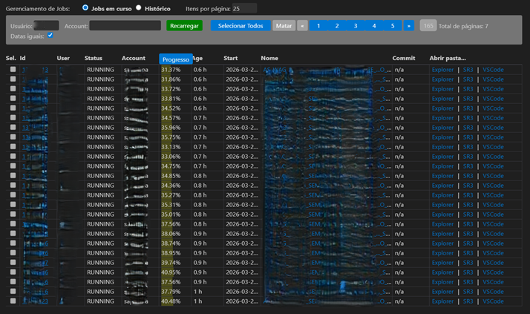Open page 3 of the job list

[x=356, y=26]
